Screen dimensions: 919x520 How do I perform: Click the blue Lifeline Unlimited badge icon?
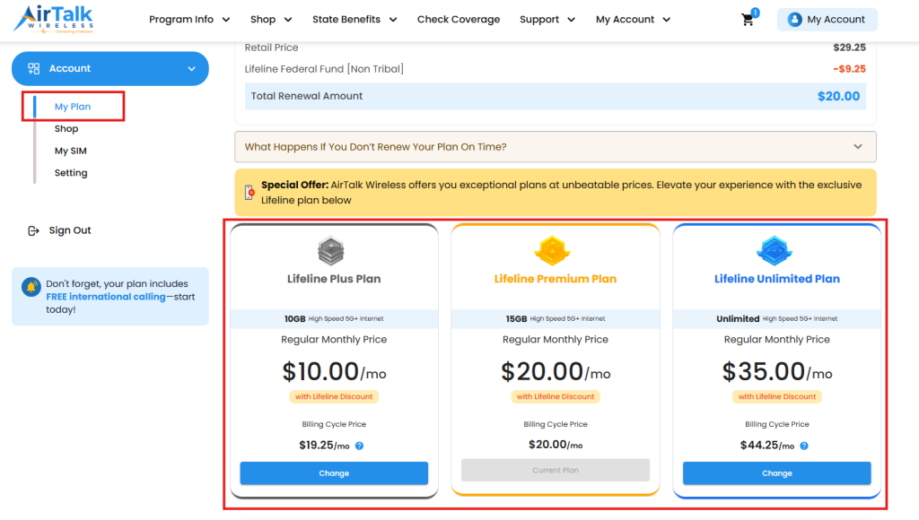(775, 251)
